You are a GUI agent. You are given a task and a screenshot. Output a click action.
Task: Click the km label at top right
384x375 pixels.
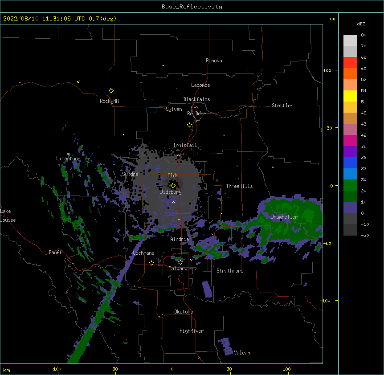click(332, 19)
